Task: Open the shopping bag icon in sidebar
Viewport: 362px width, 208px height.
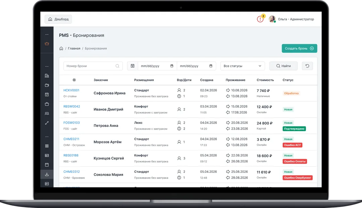Action: point(47,104)
